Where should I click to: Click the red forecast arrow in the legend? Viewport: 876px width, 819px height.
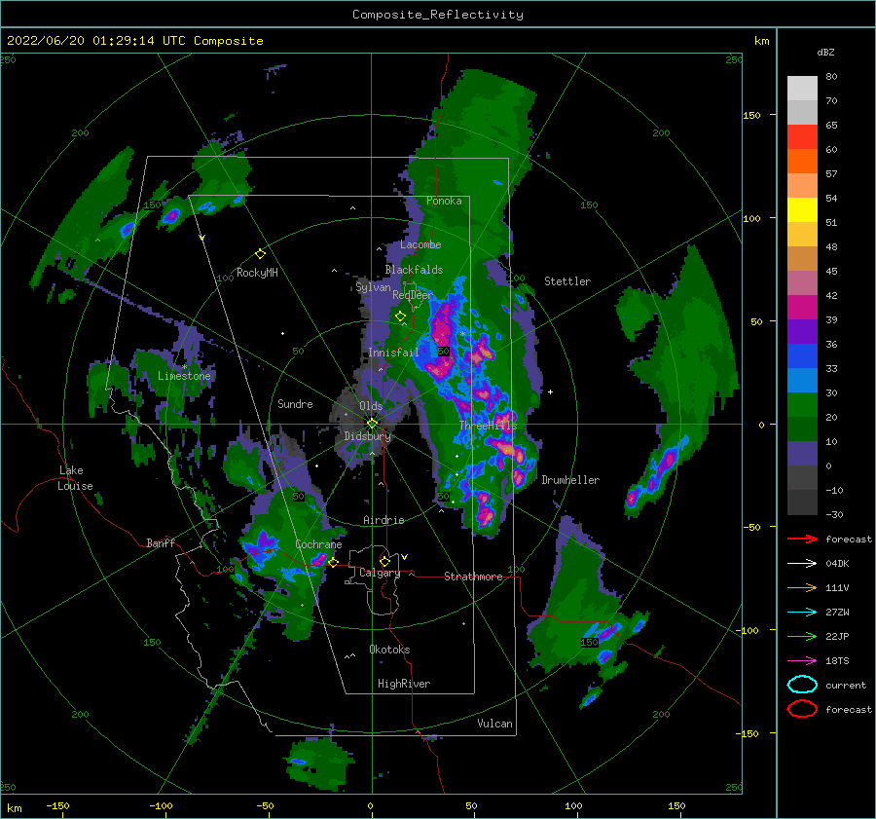click(x=802, y=539)
